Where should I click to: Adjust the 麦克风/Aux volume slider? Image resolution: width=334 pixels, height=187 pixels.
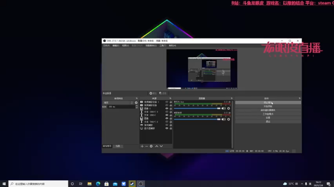(197, 109)
